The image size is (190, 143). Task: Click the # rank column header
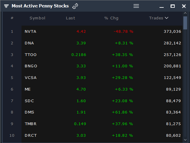tap(12, 18)
